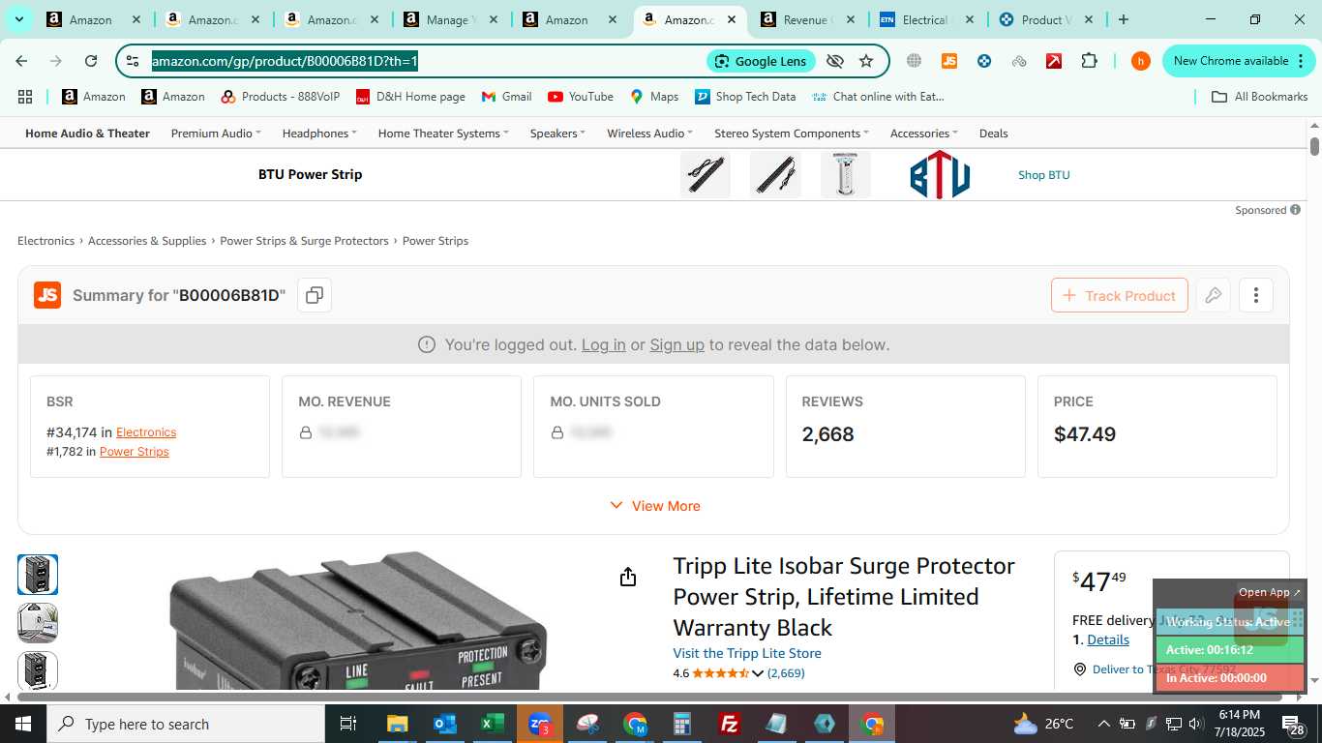
Task: Switch to the 'Manage Y...' browser tab
Action: point(450,19)
